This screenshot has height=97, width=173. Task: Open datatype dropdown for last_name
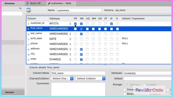[x=70, y=34]
